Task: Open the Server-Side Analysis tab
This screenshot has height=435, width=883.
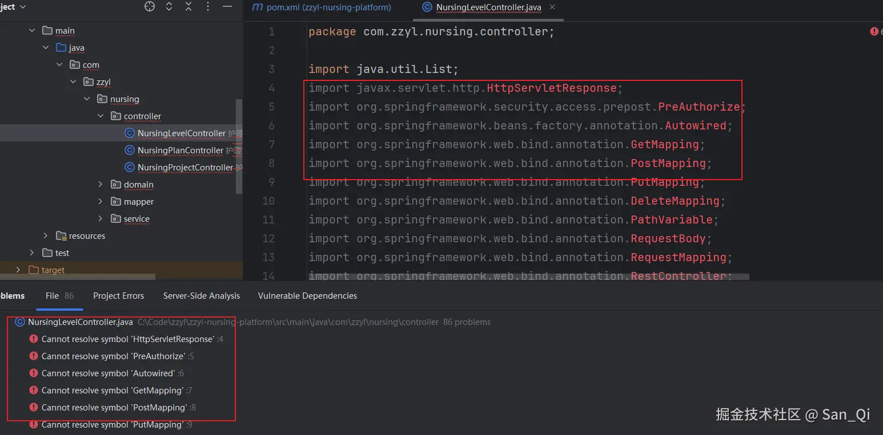Action: coord(202,295)
